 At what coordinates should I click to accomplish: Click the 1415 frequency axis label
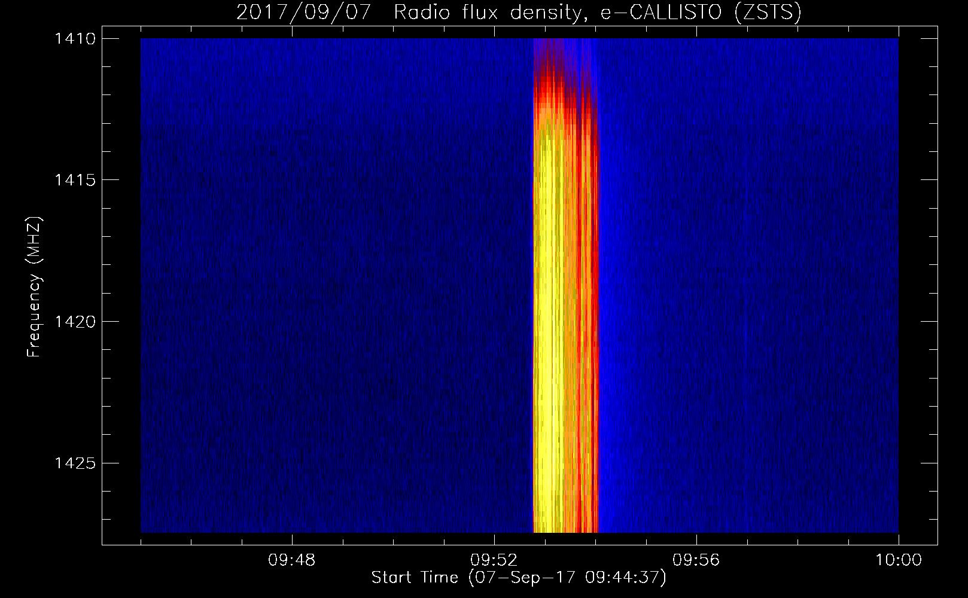(x=75, y=180)
